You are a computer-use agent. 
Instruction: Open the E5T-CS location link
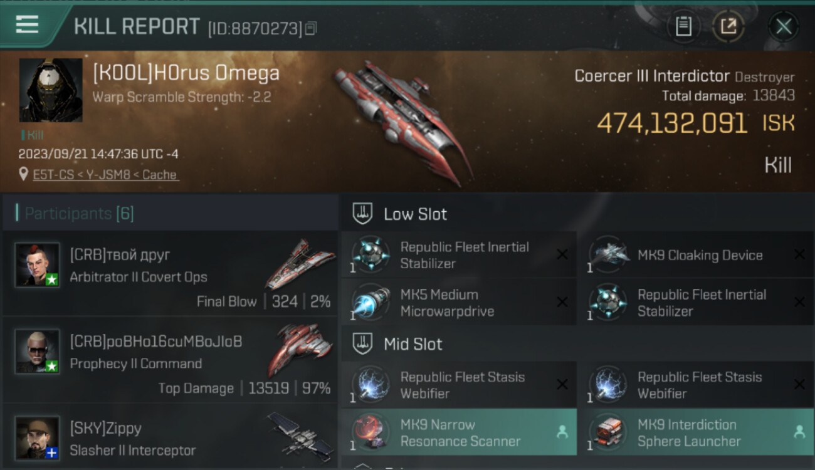[x=105, y=175]
